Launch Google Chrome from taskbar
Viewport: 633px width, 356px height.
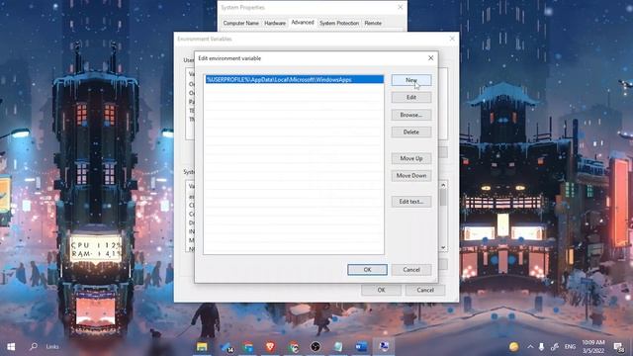(294, 347)
